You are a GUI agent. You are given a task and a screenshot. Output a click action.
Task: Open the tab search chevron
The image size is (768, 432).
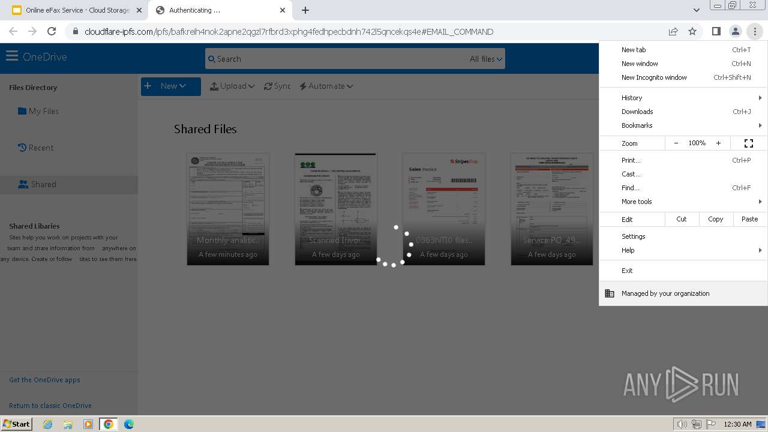click(696, 10)
